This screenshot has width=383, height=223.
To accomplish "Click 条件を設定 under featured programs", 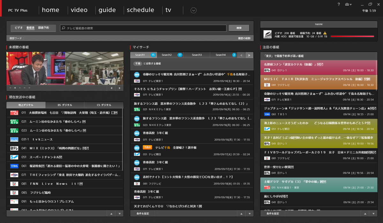I will click(x=273, y=213).
